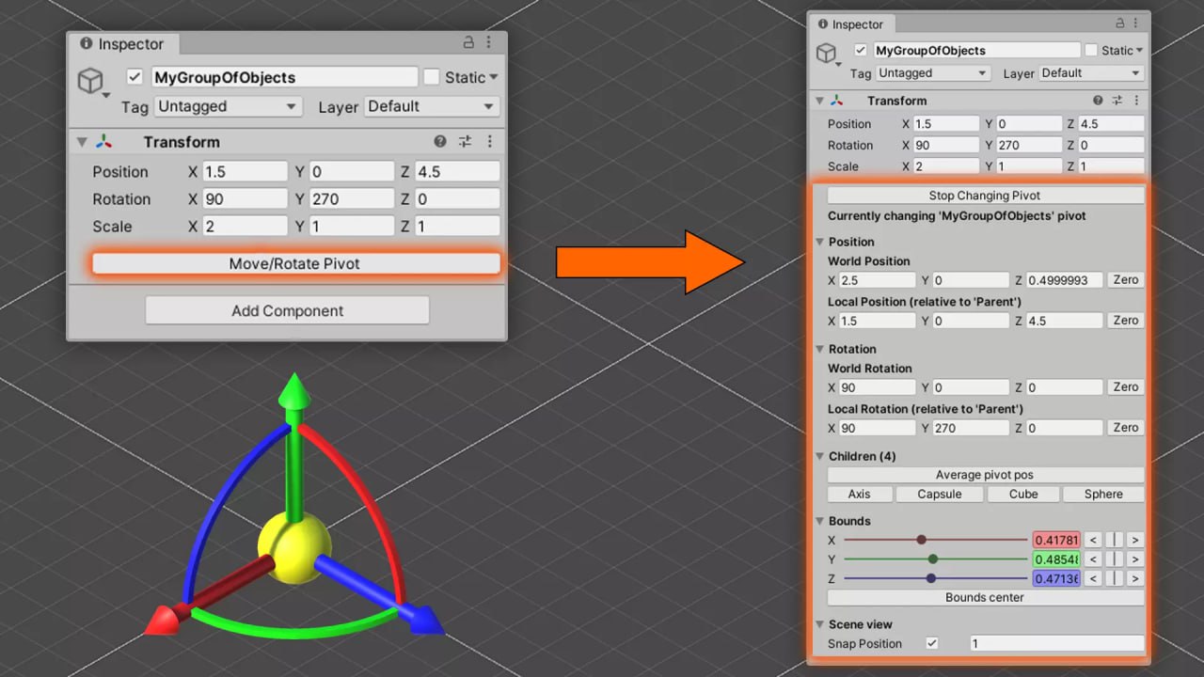The image size is (1204, 677).
Task: Toggle the MyGroupOfObjects active checkbox
Action: (136, 77)
